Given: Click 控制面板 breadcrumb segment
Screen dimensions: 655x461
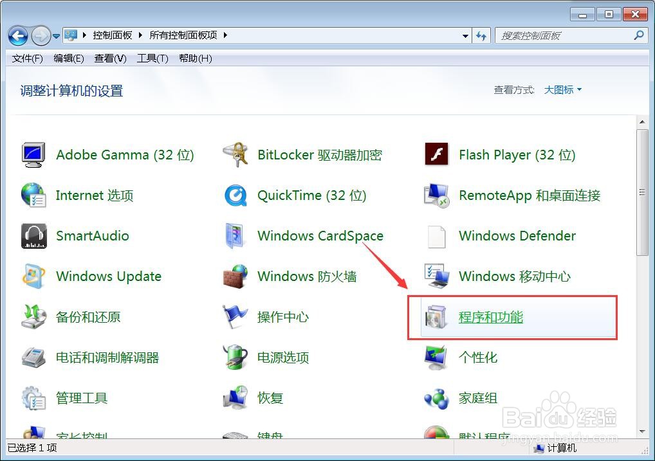Looking at the screenshot, I should coord(113,35).
